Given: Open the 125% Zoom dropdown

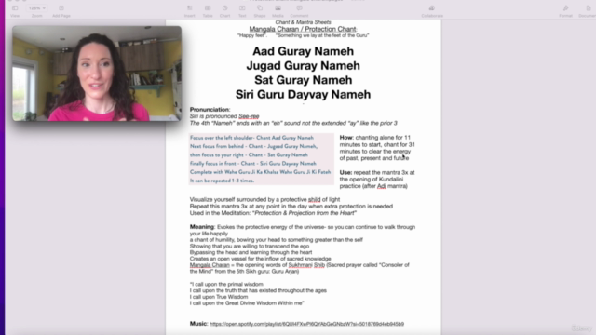Looking at the screenshot, I should 37,8.
